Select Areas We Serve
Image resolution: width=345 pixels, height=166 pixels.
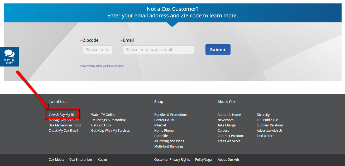[229, 141]
